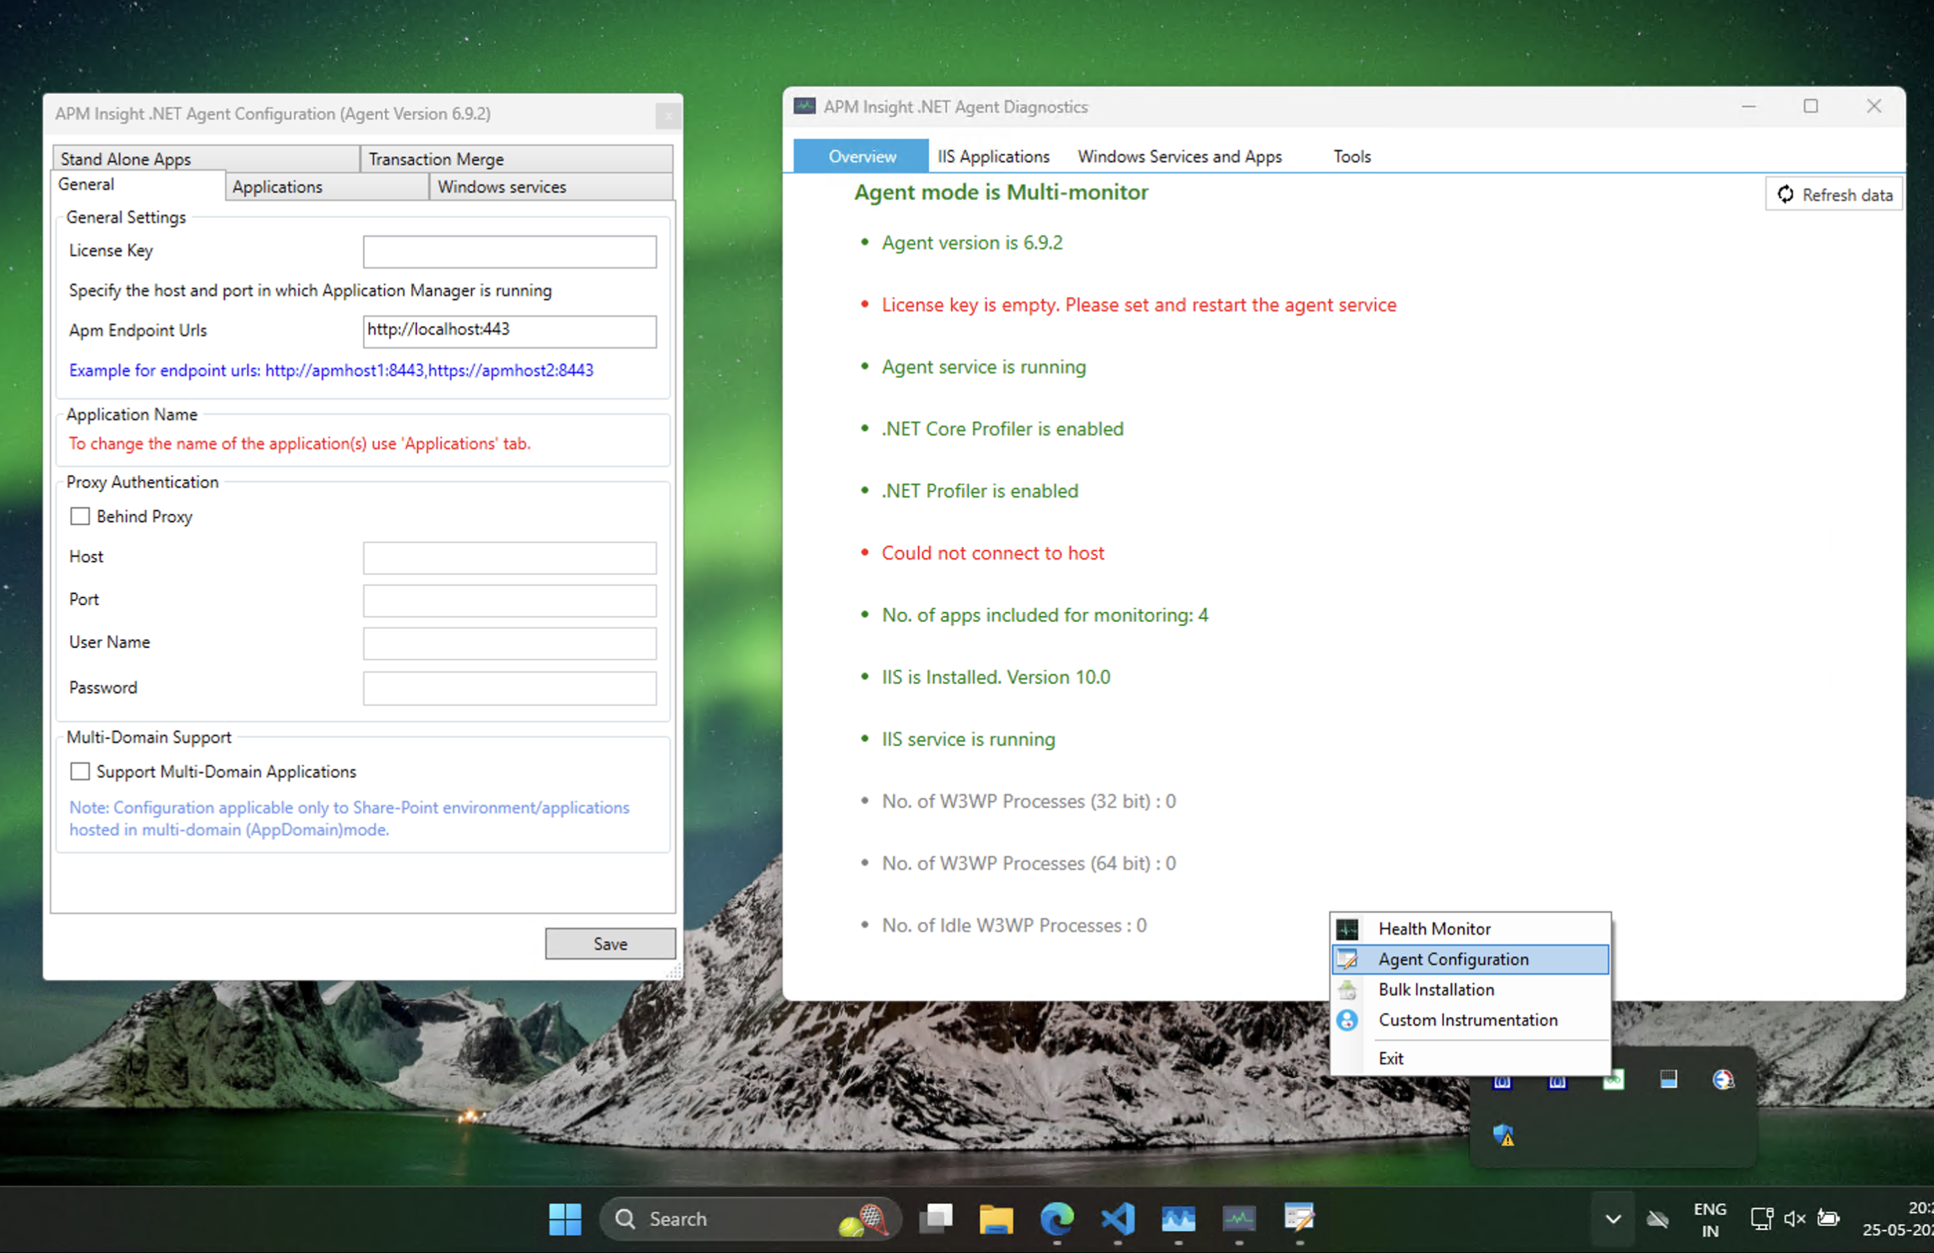This screenshot has height=1253, width=1934.
Task: Click the Save button in Agent Configuration
Action: pos(610,944)
